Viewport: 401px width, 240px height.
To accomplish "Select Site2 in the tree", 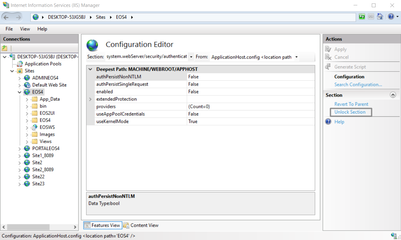I will click(37, 163).
